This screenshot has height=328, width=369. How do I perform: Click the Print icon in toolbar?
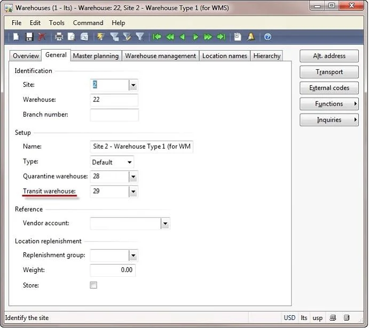[59, 37]
